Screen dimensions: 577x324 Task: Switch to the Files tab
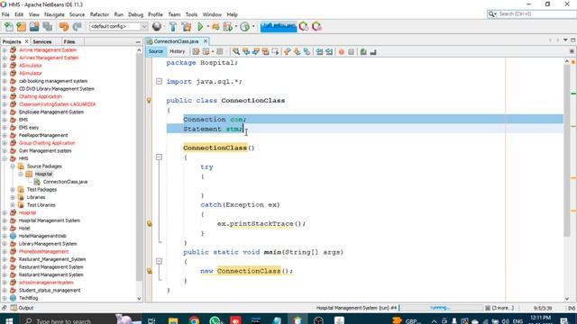(x=69, y=41)
